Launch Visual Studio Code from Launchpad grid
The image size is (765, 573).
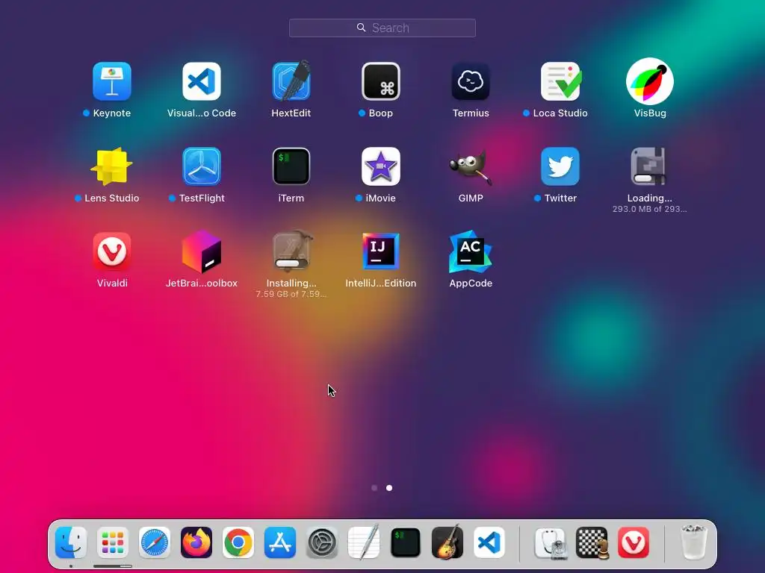[x=202, y=81]
